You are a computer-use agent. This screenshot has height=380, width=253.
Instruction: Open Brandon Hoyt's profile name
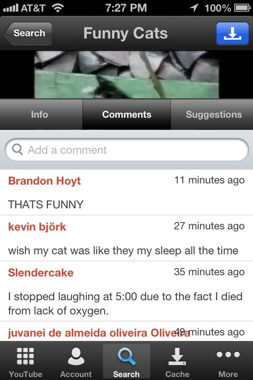44,181
